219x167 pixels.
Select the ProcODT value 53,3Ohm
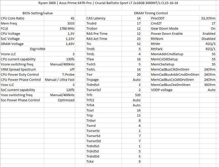click(x=208, y=18)
